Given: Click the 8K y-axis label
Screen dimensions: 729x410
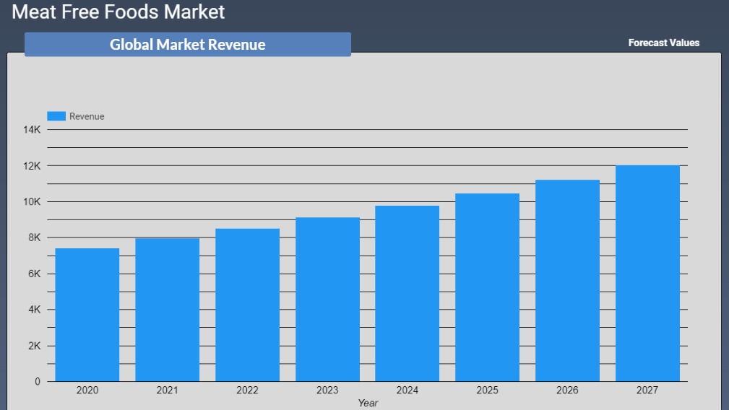Looking at the screenshot, I should click(x=35, y=237).
